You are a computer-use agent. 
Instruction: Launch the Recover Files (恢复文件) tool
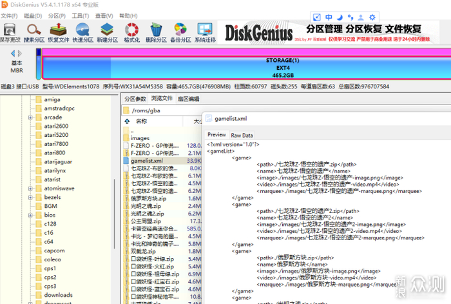pyautogui.click(x=58, y=32)
